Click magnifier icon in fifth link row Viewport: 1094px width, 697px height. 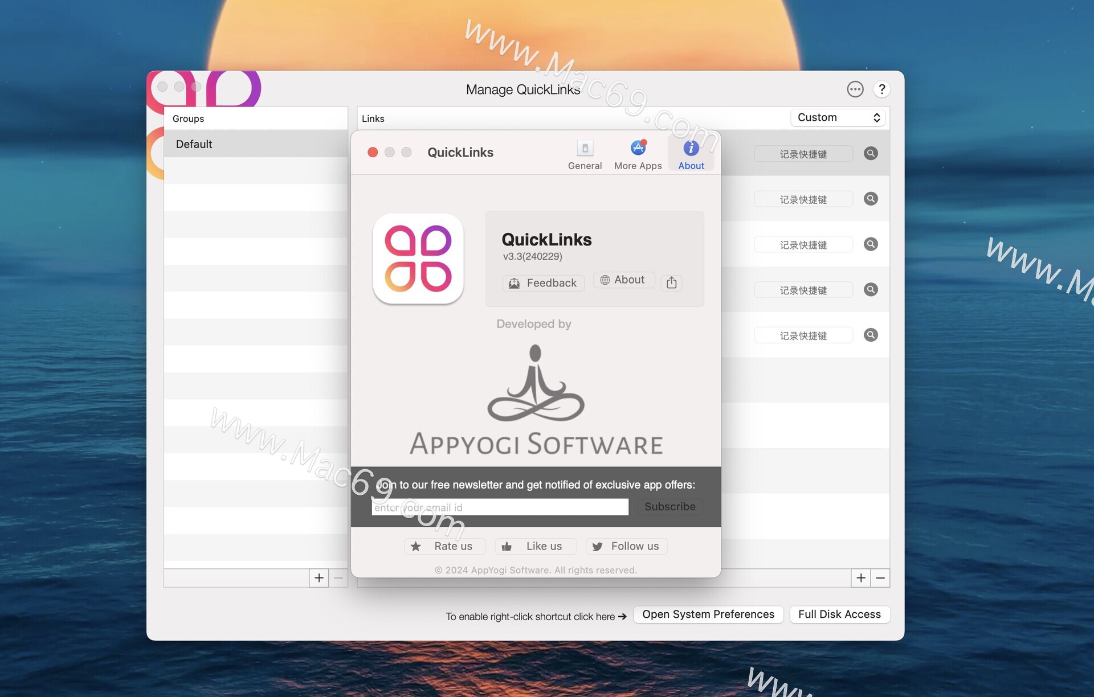click(871, 335)
